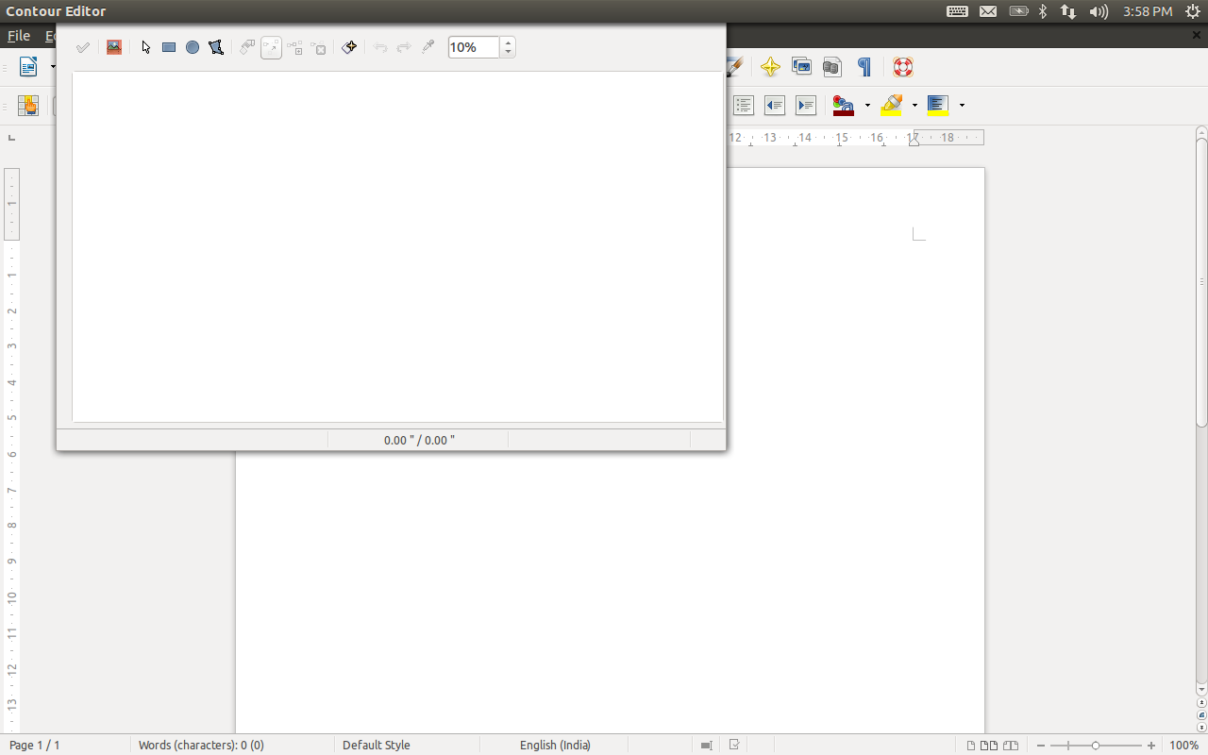Click the Default Style status bar field
The height and width of the screenshot is (755, 1208).
click(376, 746)
